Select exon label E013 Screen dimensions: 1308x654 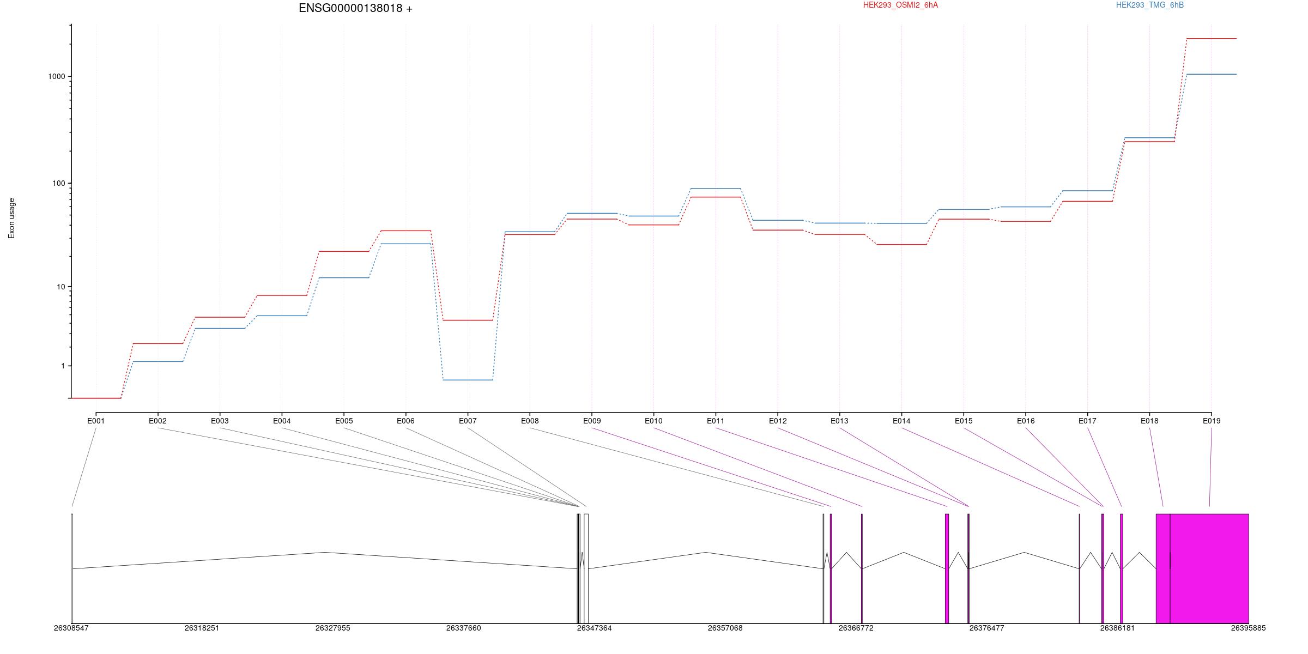[839, 421]
